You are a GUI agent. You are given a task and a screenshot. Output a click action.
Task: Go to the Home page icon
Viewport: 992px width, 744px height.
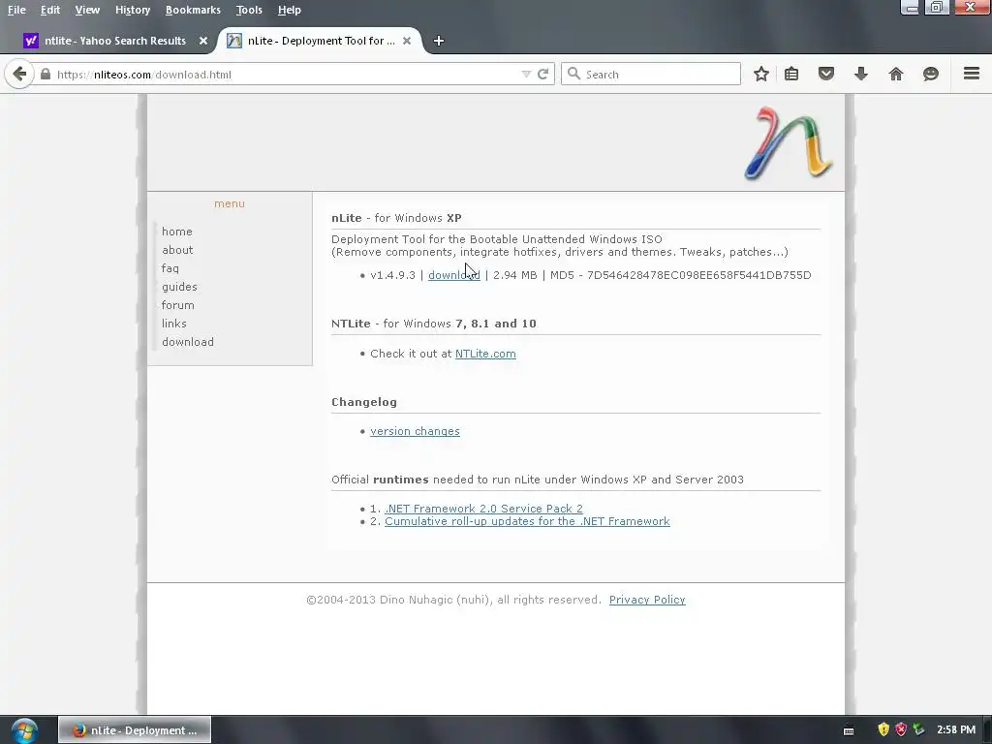pos(896,74)
